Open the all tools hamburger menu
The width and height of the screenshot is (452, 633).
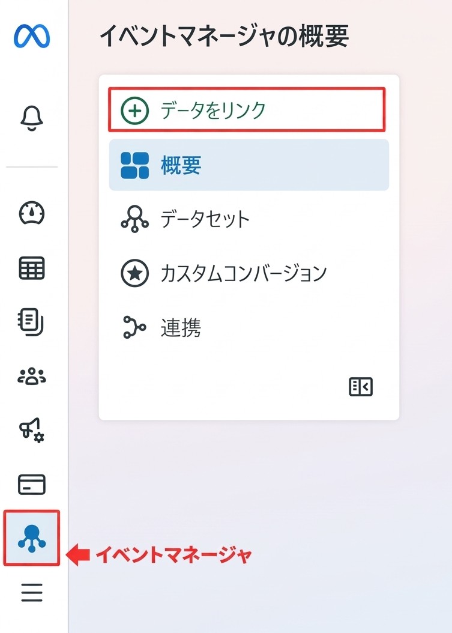pyautogui.click(x=32, y=592)
